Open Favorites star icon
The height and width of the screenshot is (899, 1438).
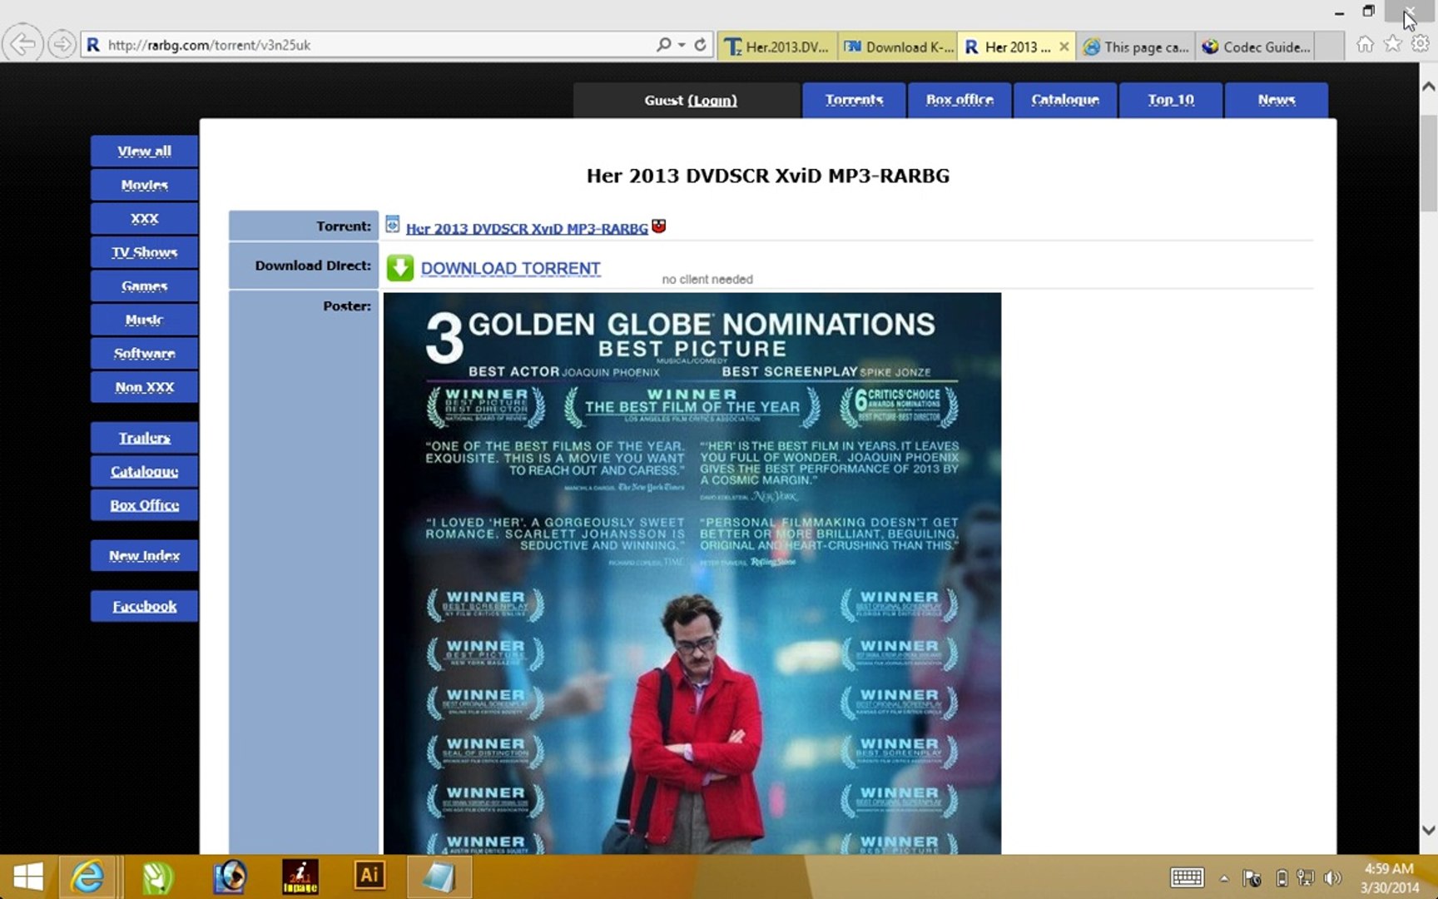[x=1393, y=45]
